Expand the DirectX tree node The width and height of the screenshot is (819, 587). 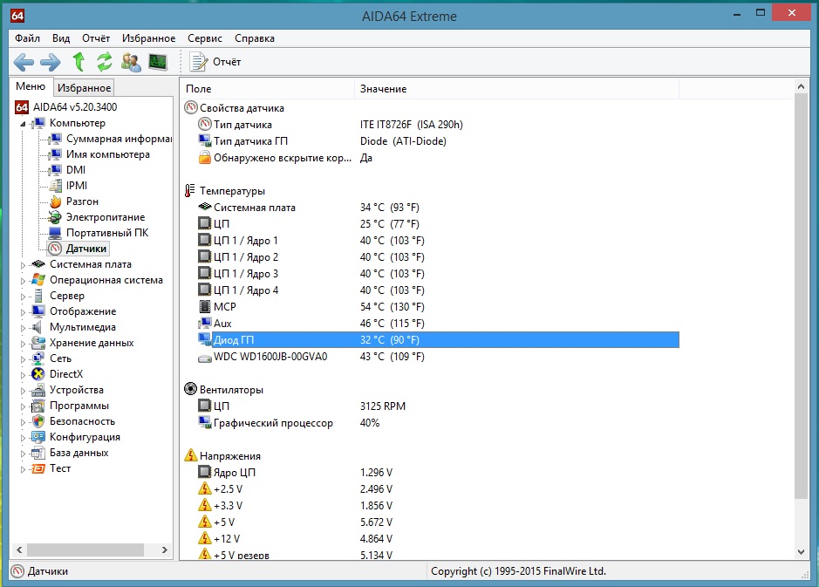(x=24, y=374)
